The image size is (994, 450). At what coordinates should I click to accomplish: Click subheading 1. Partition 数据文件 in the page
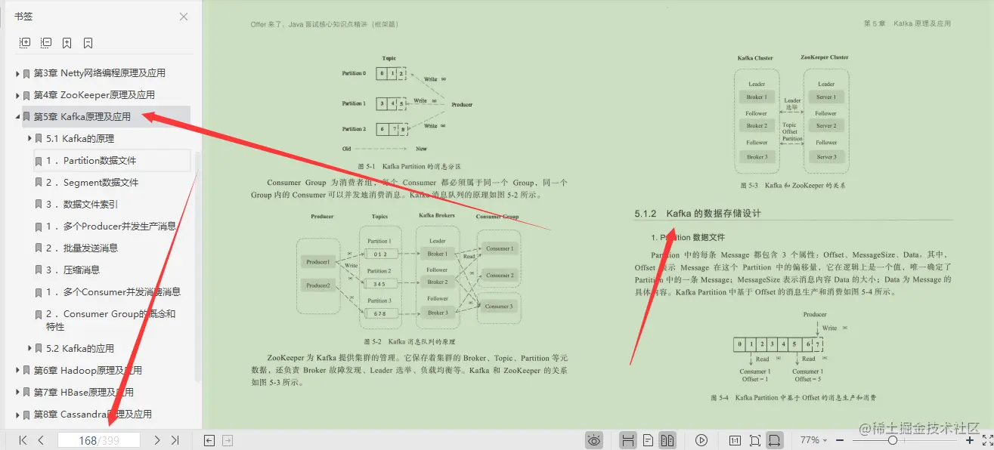[x=688, y=237]
